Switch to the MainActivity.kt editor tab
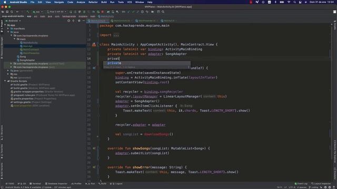The height and width of the screenshot is (189, 337). (98, 21)
